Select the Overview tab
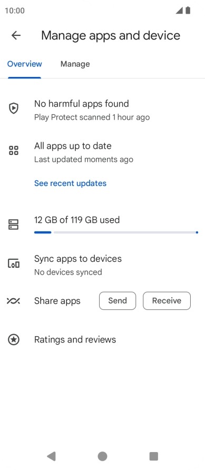 pos(25,64)
